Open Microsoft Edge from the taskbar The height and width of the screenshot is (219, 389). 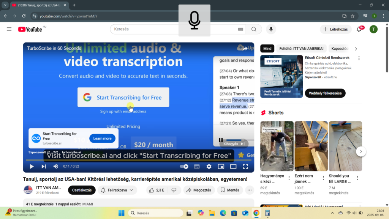pos(223,213)
